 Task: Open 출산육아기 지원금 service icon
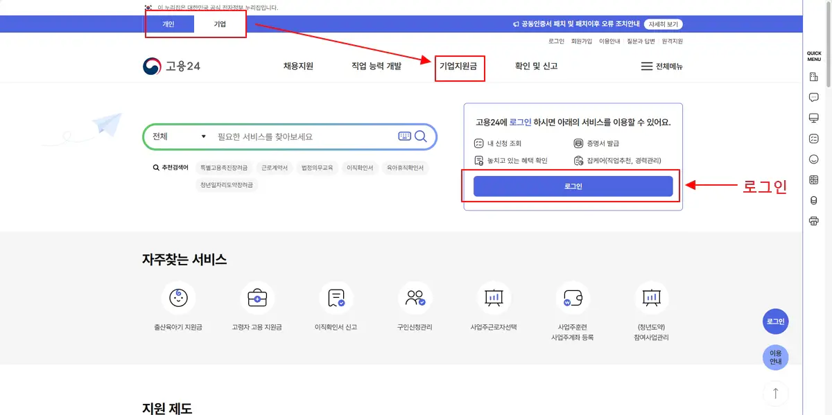tap(179, 299)
